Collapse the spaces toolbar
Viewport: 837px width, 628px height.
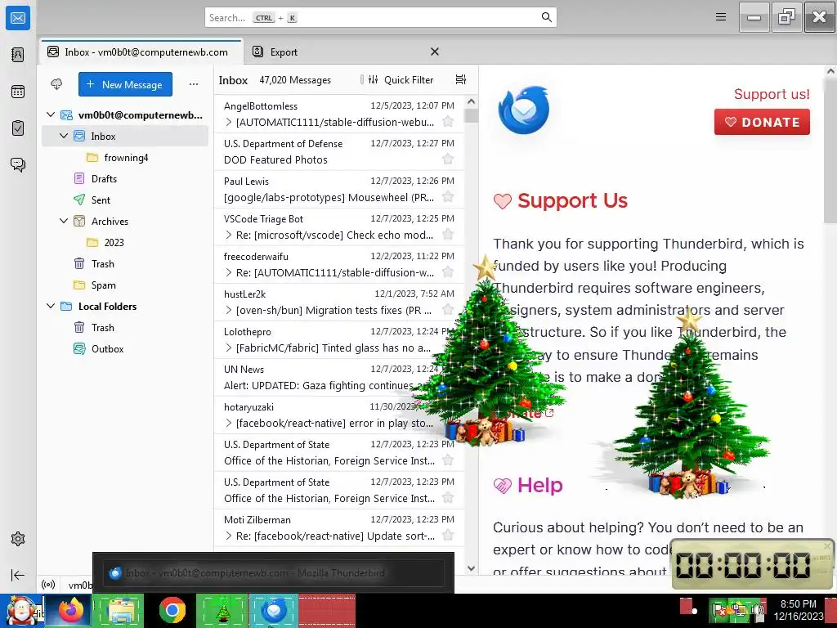18,575
